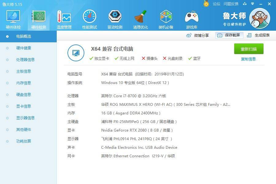
Task: Switch to 显卡信息 sidebar section
Action: [x=23, y=106]
